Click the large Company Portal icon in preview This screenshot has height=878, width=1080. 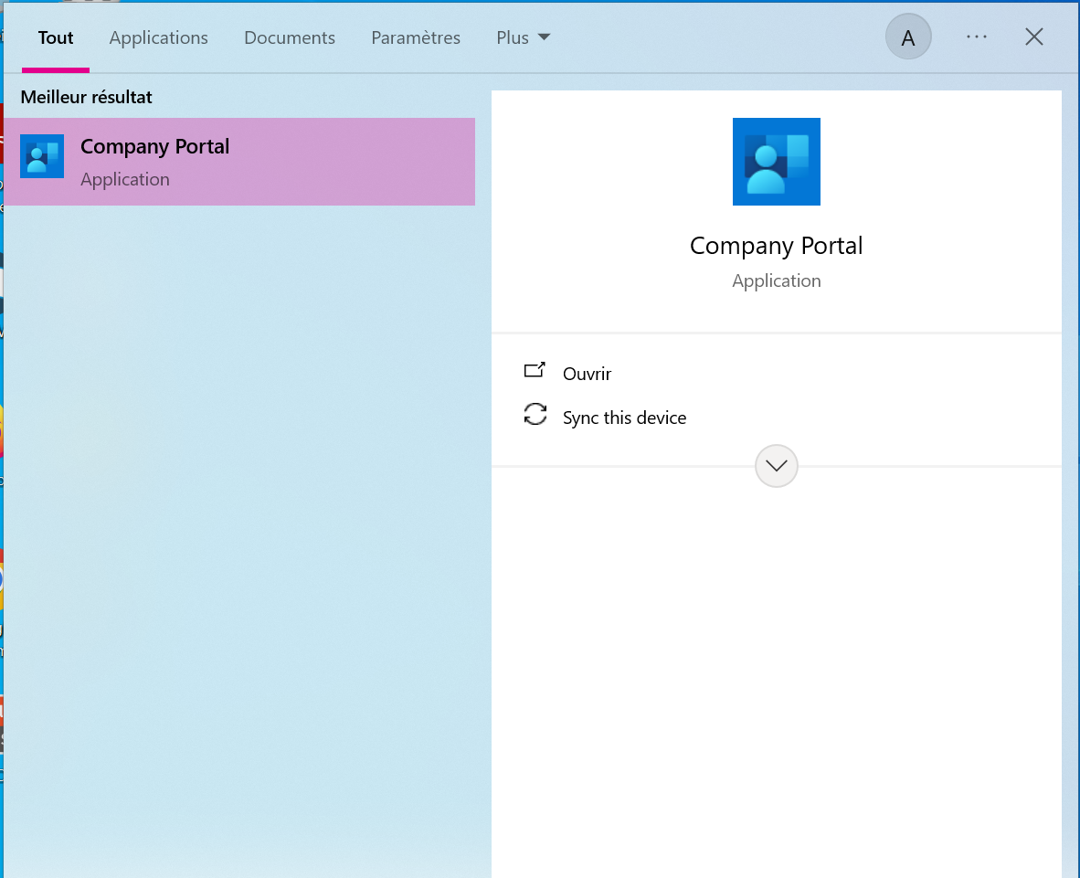[x=776, y=162]
